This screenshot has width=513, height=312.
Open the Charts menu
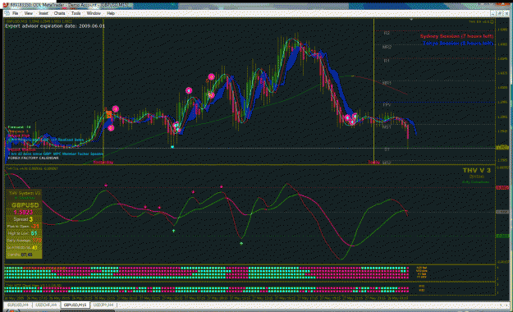pos(60,13)
